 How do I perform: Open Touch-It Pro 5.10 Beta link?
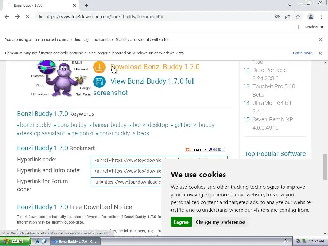tap(274, 91)
